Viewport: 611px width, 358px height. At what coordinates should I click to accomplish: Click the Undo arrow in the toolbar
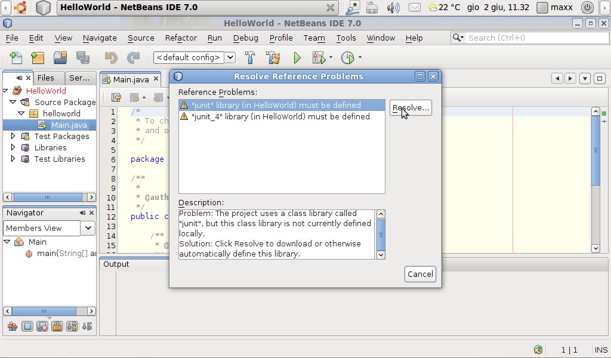pos(111,58)
